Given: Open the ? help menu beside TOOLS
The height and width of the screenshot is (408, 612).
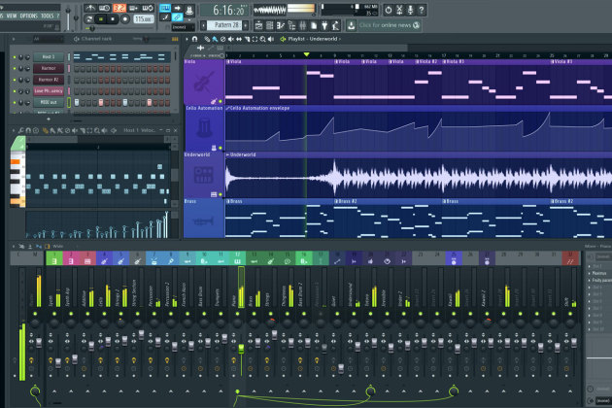Looking at the screenshot, I should (58, 16).
